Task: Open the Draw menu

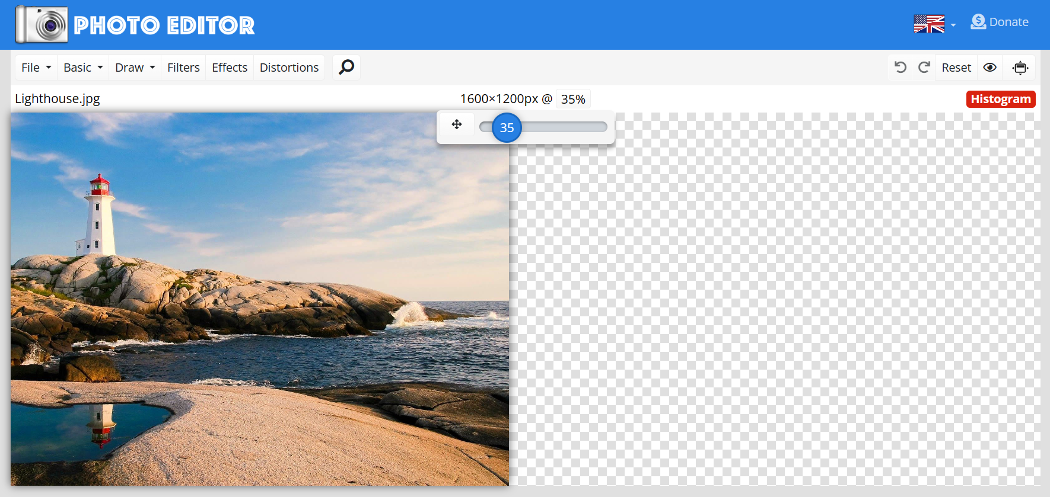Action: [135, 68]
